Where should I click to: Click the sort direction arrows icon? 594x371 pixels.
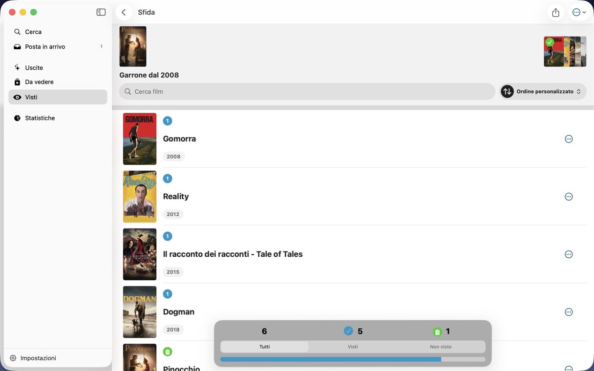(507, 91)
